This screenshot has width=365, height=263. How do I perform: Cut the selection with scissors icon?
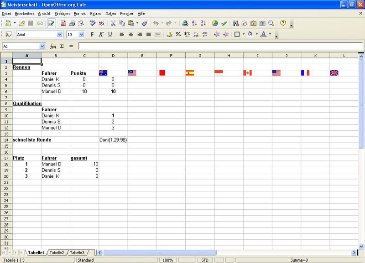[113, 23]
